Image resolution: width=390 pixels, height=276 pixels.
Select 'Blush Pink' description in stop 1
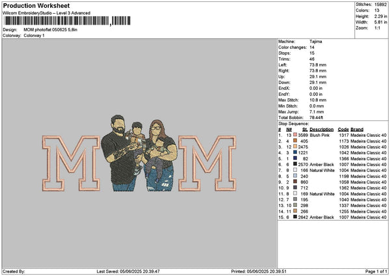click(320, 135)
